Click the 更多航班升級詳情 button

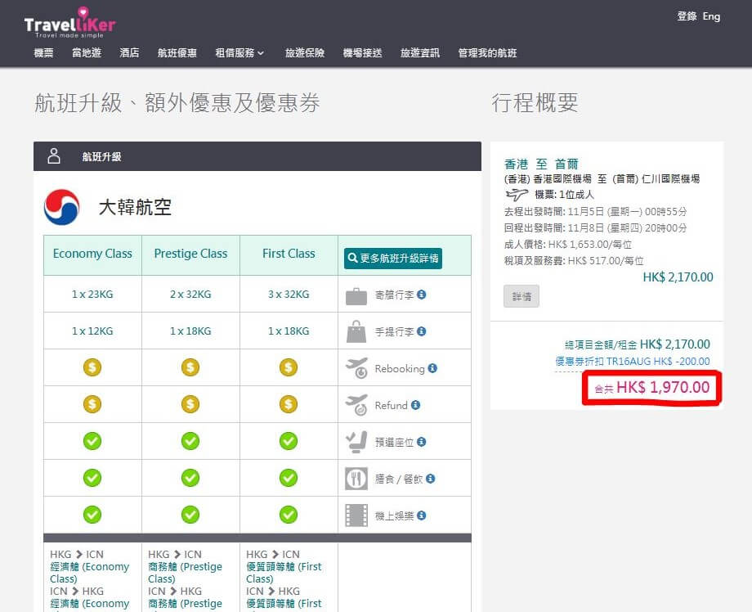click(x=393, y=259)
